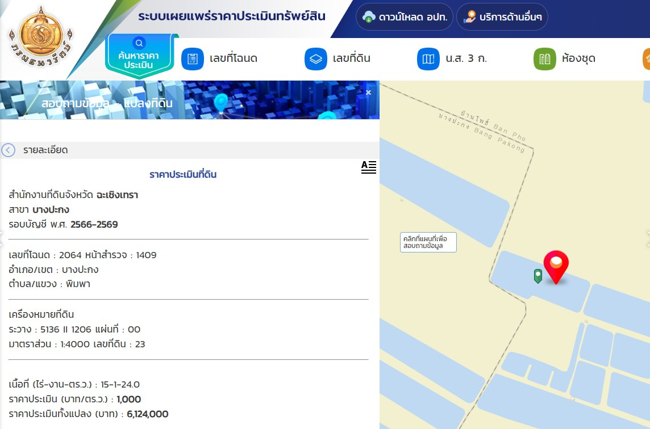Click the province name ฉะเชิงเทรา
The height and width of the screenshot is (429, 650).
click(x=117, y=195)
